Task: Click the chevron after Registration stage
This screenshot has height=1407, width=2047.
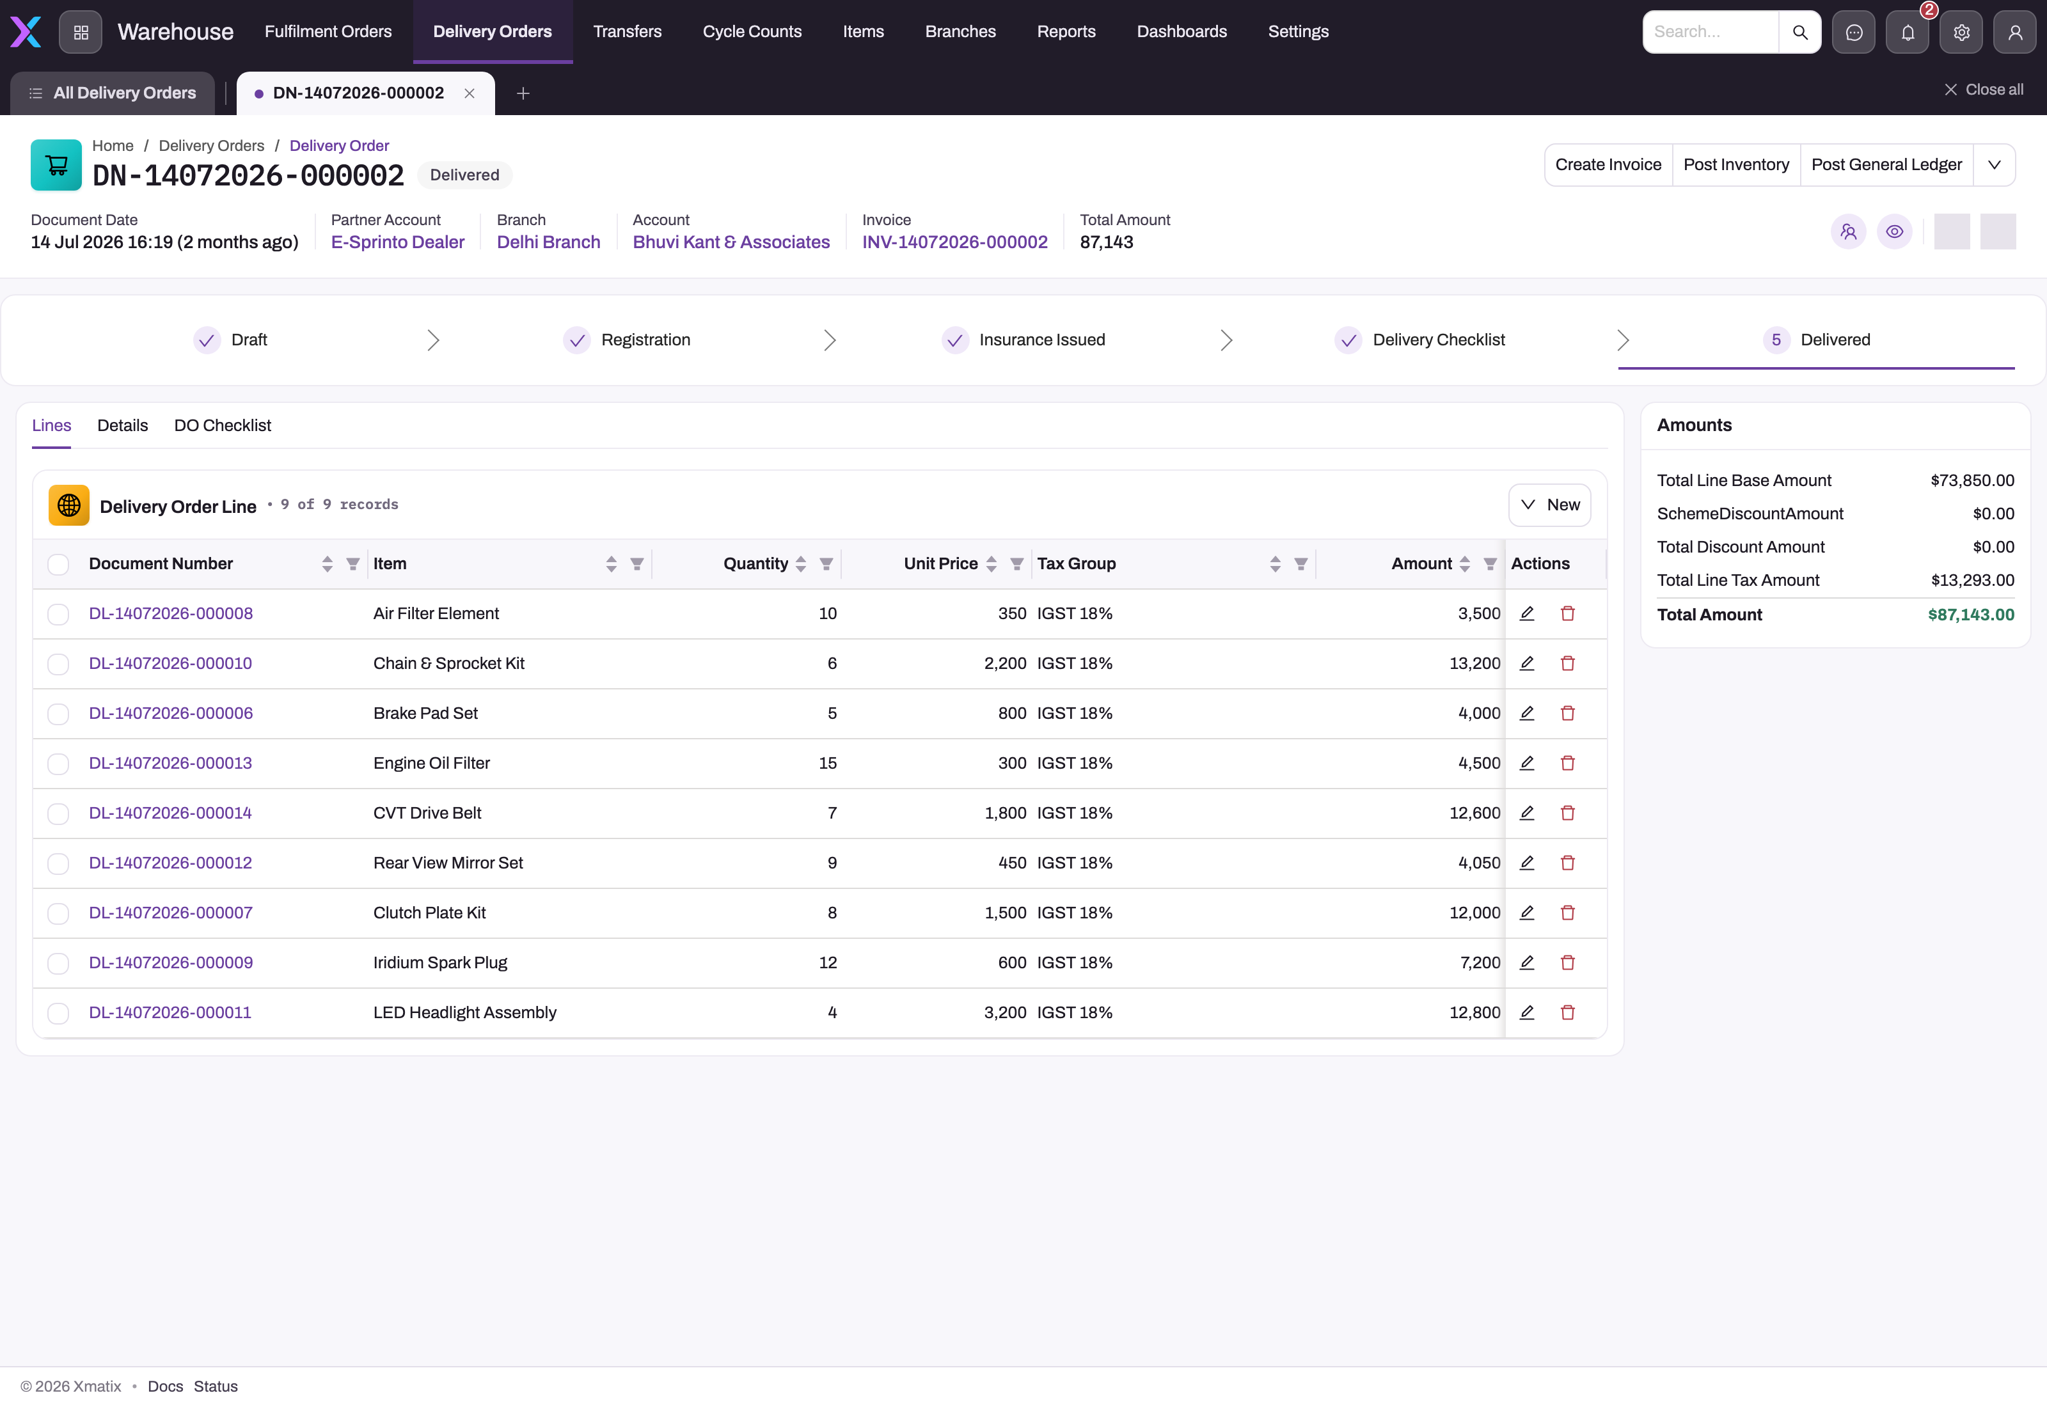Action: [x=830, y=340]
